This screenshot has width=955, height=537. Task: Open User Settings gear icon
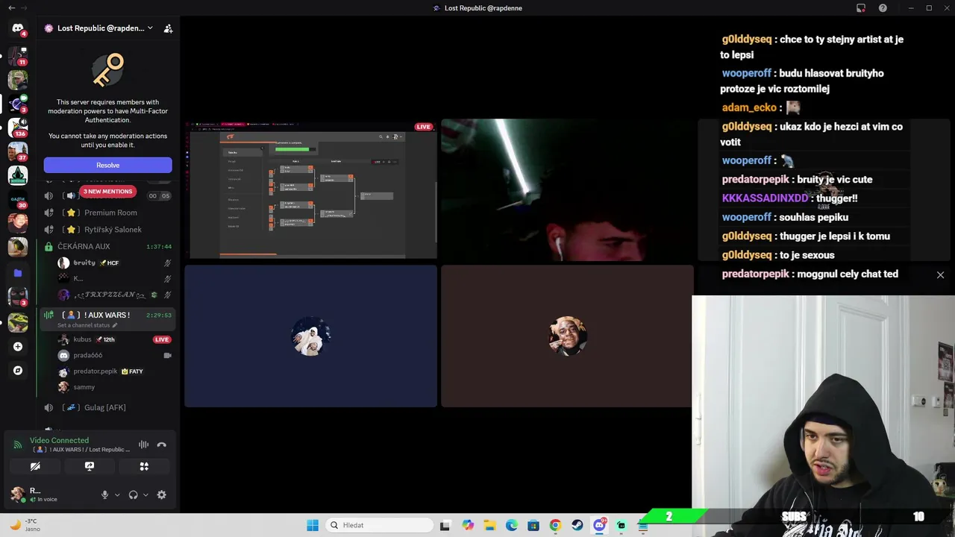coord(161,494)
